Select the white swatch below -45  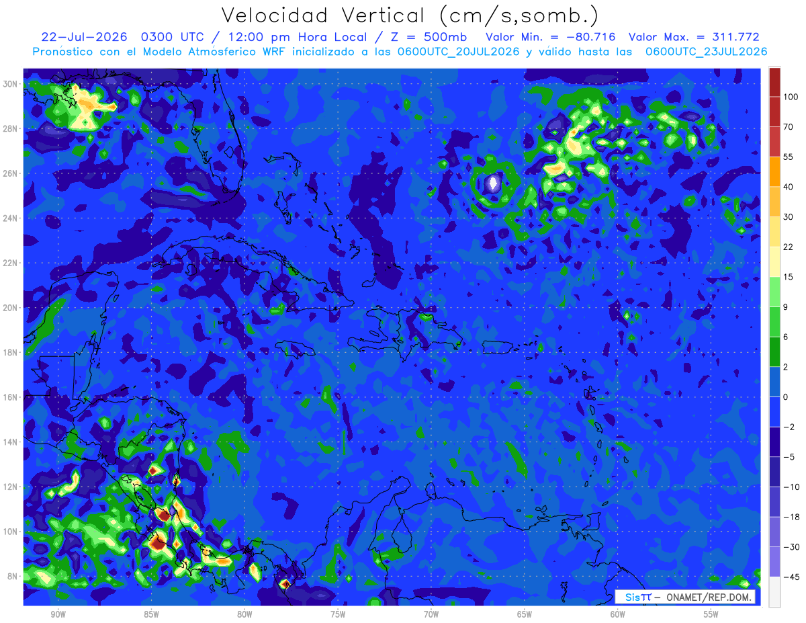tap(774, 591)
